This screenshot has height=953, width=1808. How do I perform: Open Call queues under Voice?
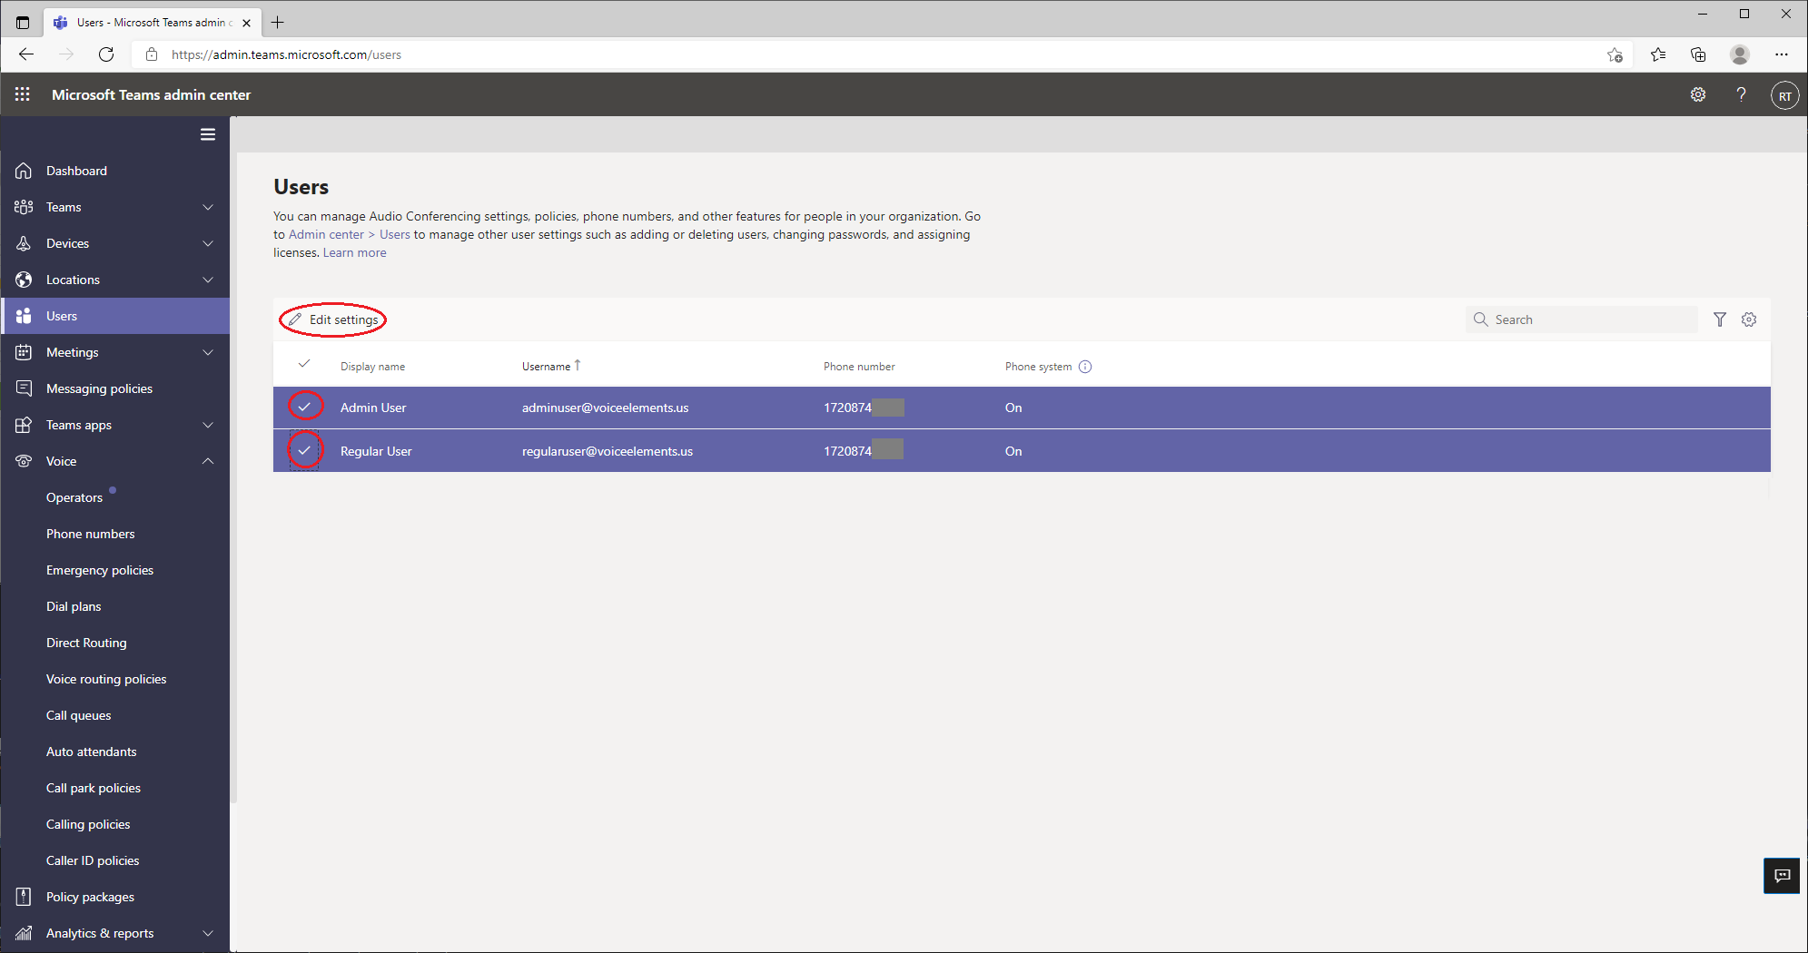pos(79,715)
